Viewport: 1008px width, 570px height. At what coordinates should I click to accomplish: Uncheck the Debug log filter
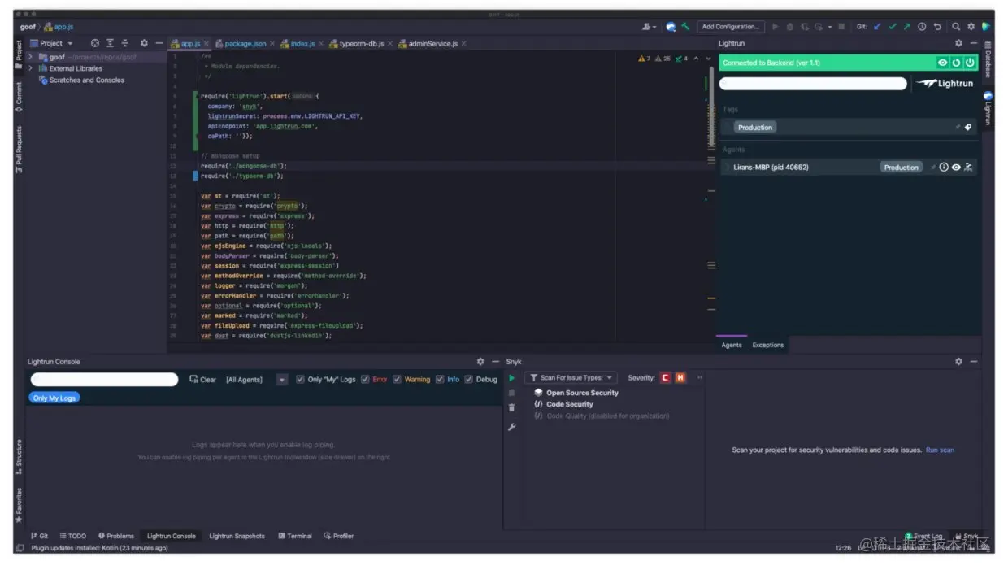coord(467,378)
